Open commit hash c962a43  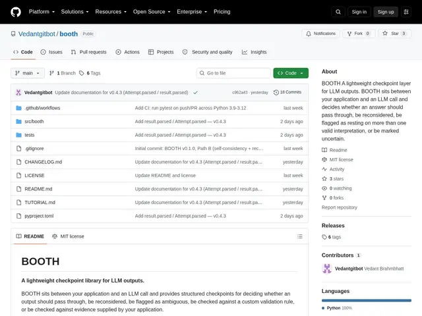[x=239, y=92]
